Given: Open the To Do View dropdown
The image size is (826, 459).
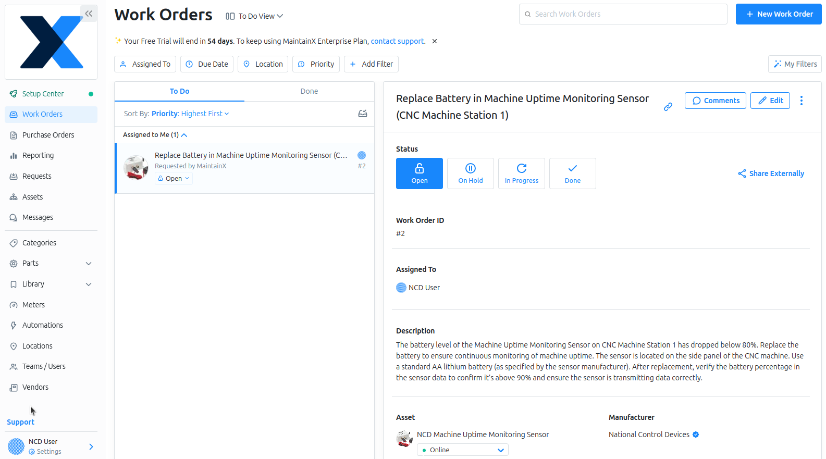Looking at the screenshot, I should (x=254, y=16).
